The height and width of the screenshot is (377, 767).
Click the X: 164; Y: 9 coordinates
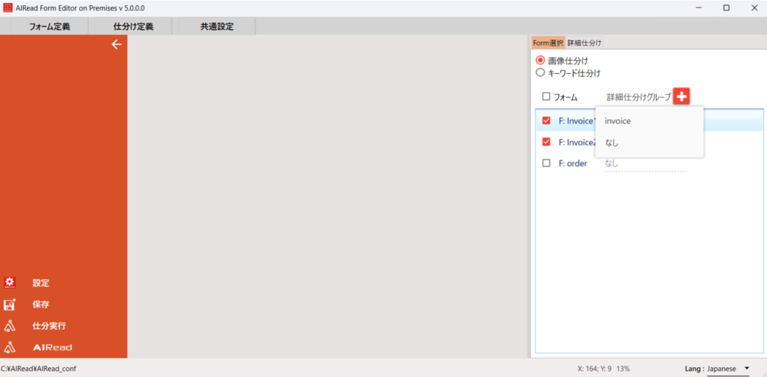click(x=594, y=369)
